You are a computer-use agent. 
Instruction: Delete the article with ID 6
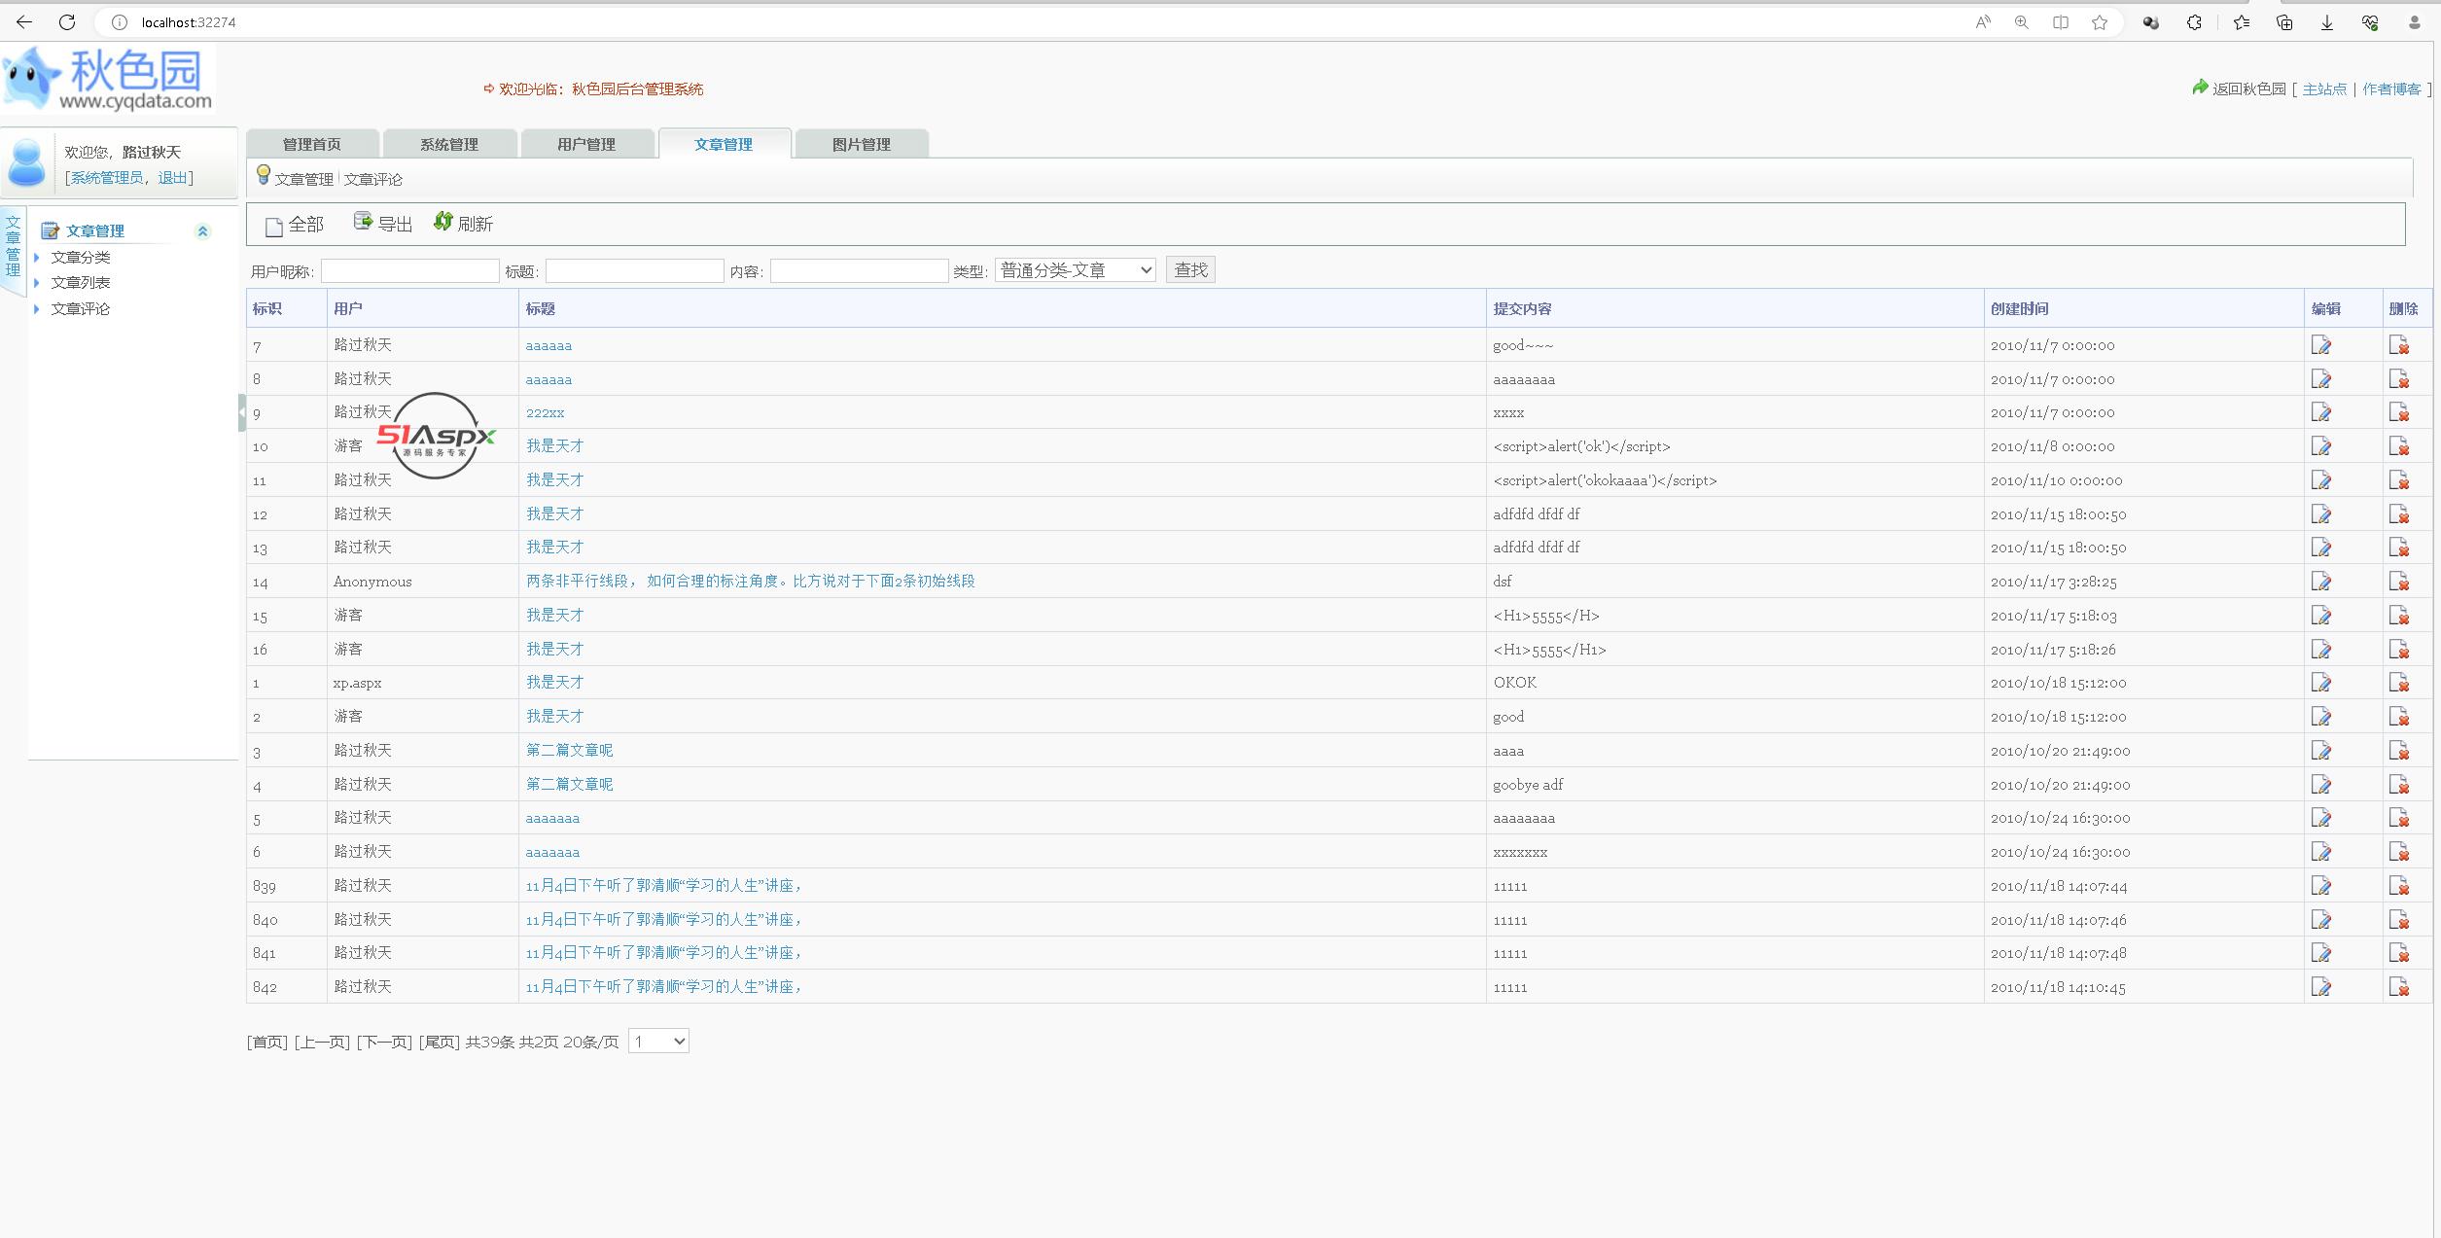point(2399,852)
